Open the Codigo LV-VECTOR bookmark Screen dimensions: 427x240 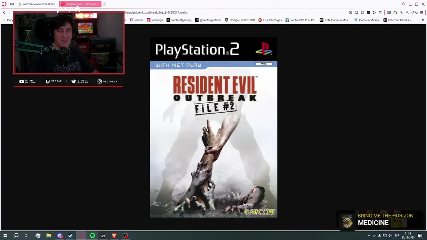240,20
